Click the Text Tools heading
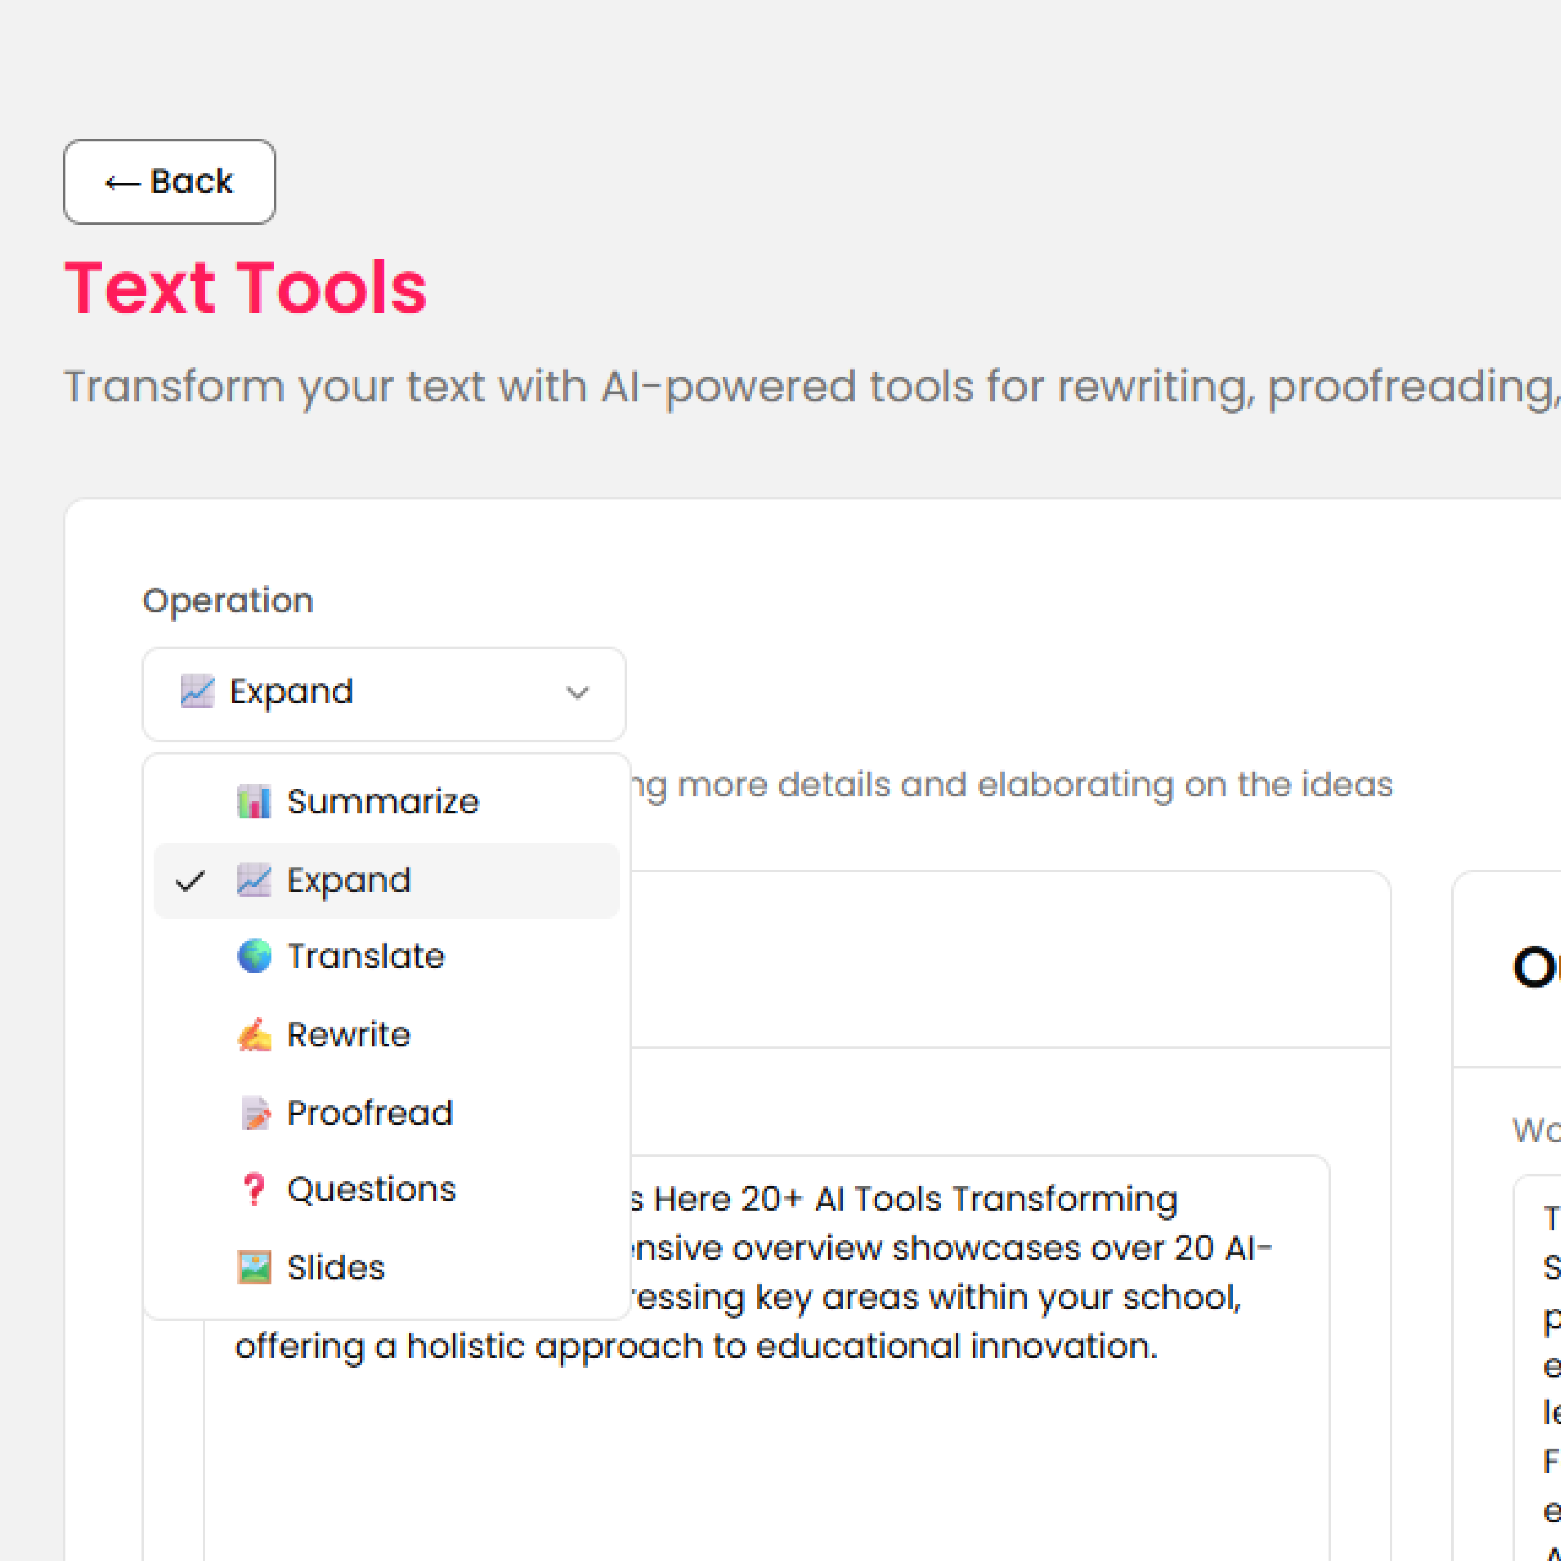 coord(246,288)
